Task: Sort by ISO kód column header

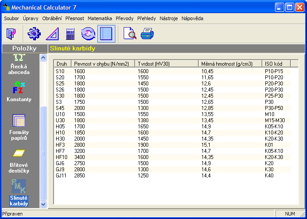Action: tap(276, 64)
